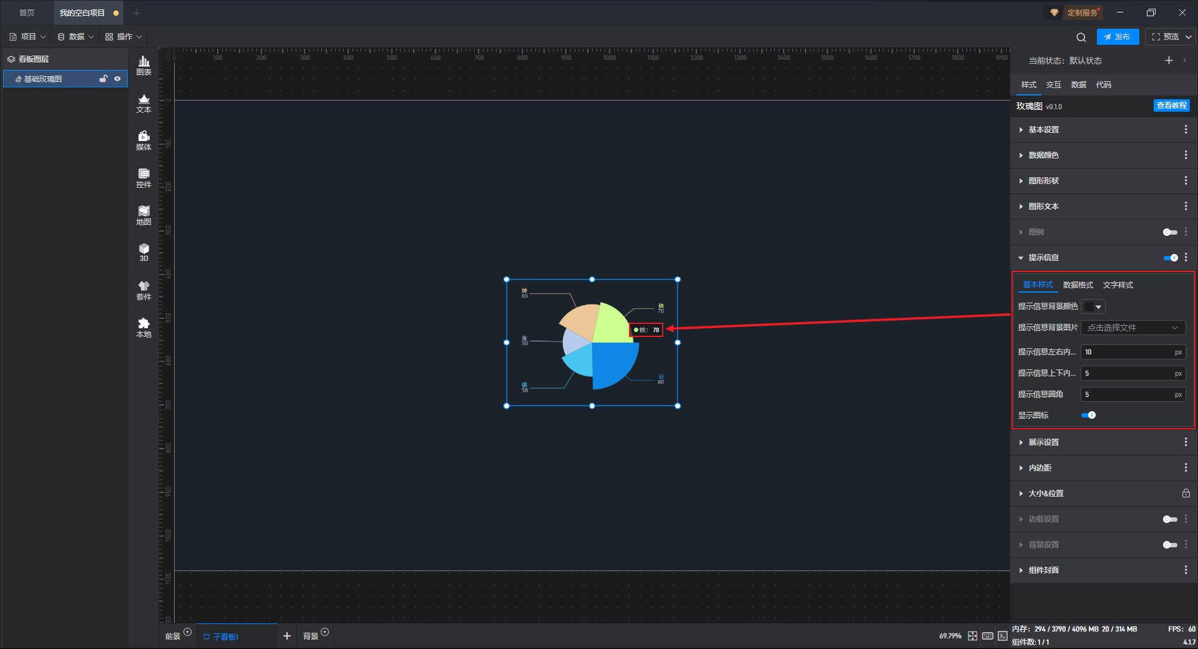1198x649 pixels.
Task: Switch to the 数据 tab in properties panel
Action: (x=1079, y=85)
